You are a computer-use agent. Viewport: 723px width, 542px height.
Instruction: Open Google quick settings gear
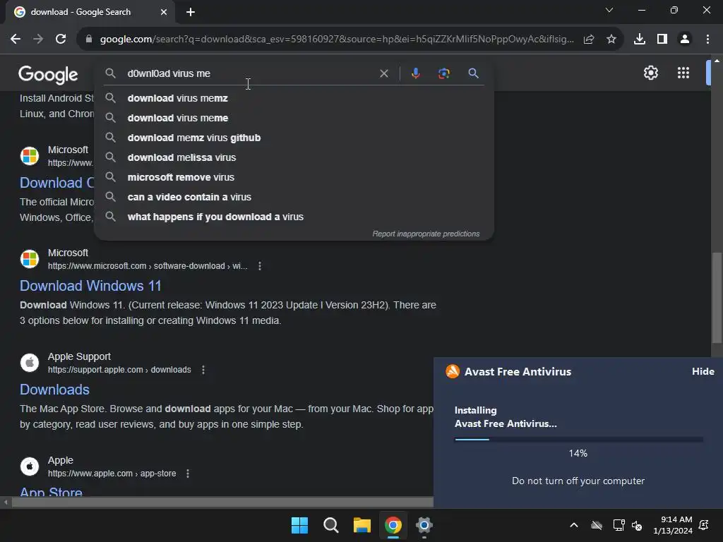click(650, 73)
